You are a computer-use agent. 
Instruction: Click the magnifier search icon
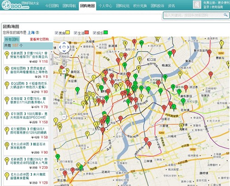(225, 15)
